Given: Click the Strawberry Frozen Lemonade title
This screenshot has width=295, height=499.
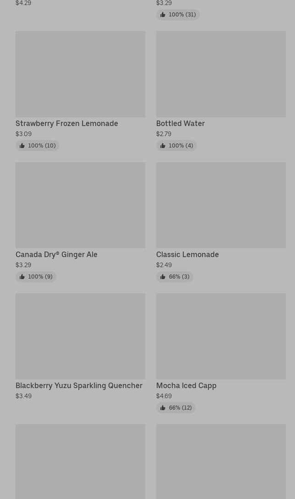Looking at the screenshot, I should coord(67,123).
